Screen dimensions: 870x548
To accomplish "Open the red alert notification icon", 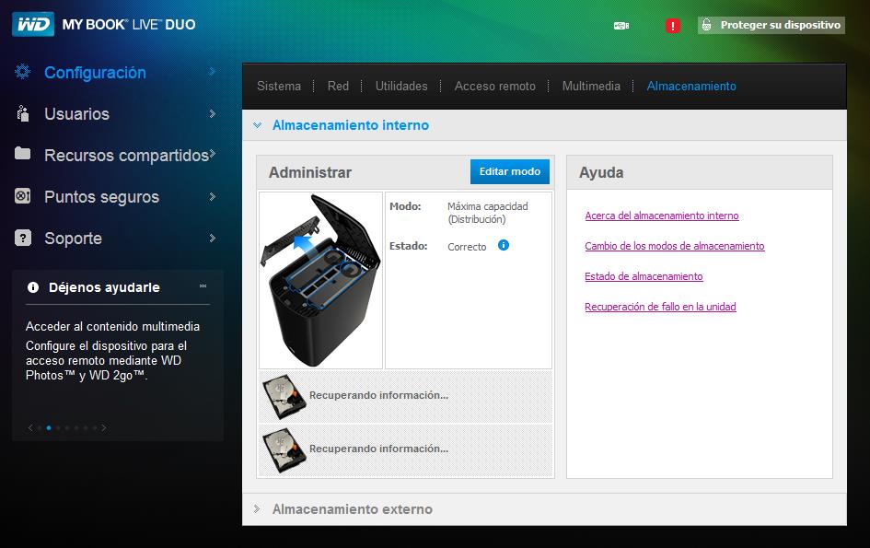I will pyautogui.click(x=672, y=26).
